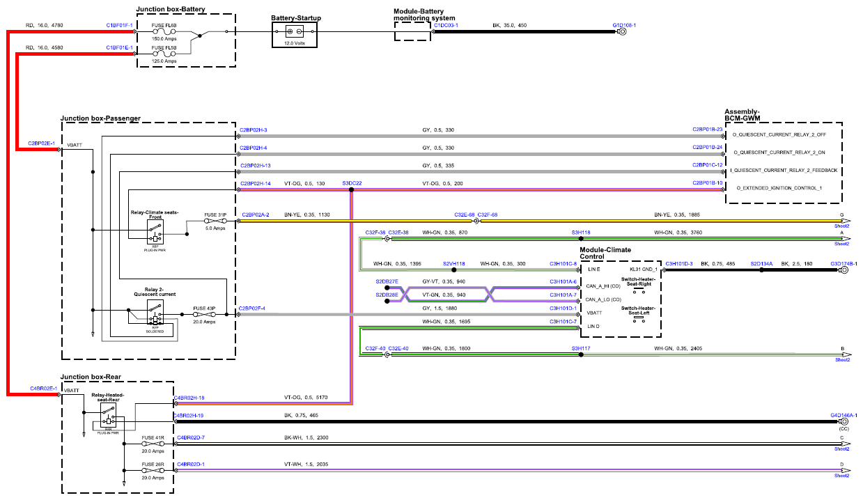Click the I_QUIESCENT_CURRENT_RELAY_2_FEEDBACK signal name
This screenshot has width=863, height=500.
pos(784,170)
